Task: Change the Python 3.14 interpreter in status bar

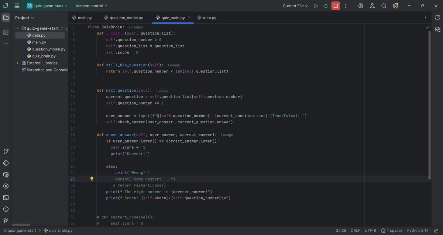Action: (419, 230)
